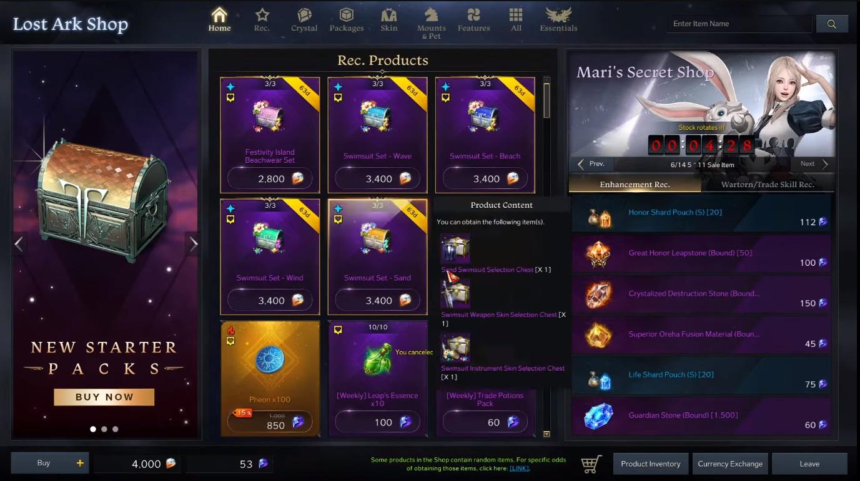The image size is (860, 481).
Task: Click the Rec. Products scrollbar down arrow
Action: (547, 434)
